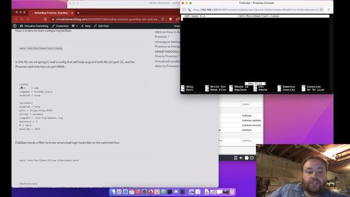Go back in the Brave browser

click(16, 19)
